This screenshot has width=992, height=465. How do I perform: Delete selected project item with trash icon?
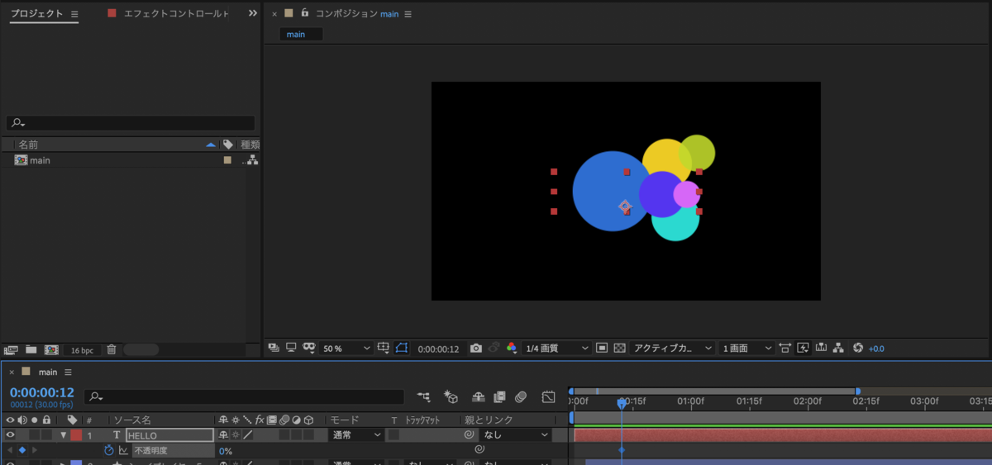point(112,349)
